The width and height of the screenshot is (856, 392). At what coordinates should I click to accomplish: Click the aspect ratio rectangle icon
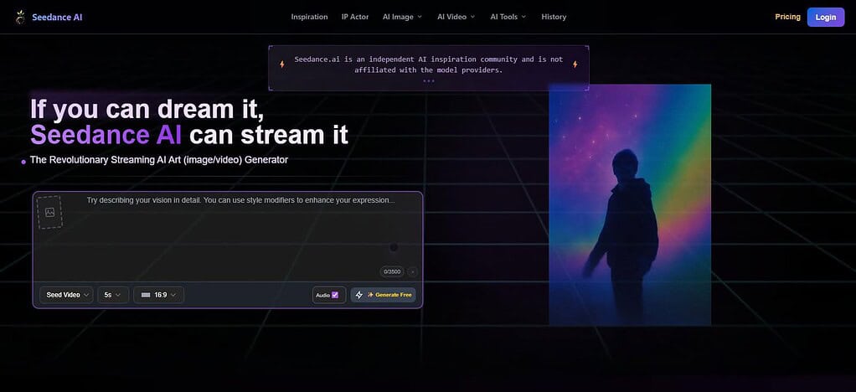pos(146,295)
